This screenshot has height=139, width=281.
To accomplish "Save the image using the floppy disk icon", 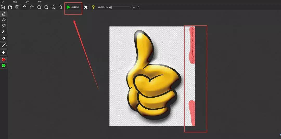I will point(10,7).
